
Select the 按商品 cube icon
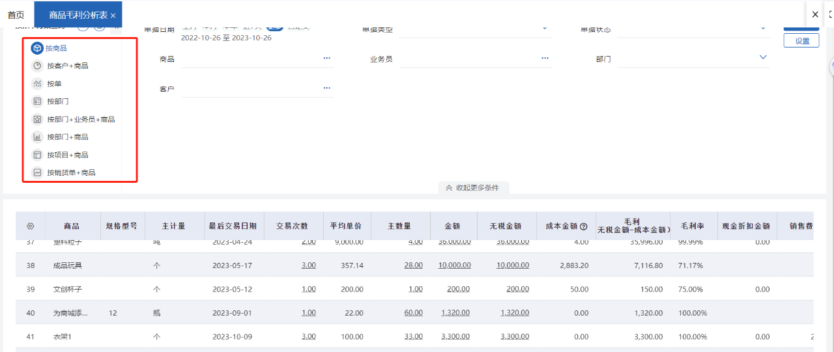coord(37,48)
